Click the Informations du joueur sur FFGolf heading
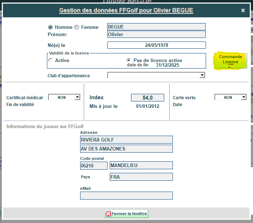Screen dimensions: 253x223 coord(45,127)
